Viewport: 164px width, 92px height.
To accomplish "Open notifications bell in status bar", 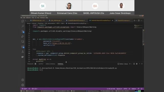I will [x=141, y=89].
